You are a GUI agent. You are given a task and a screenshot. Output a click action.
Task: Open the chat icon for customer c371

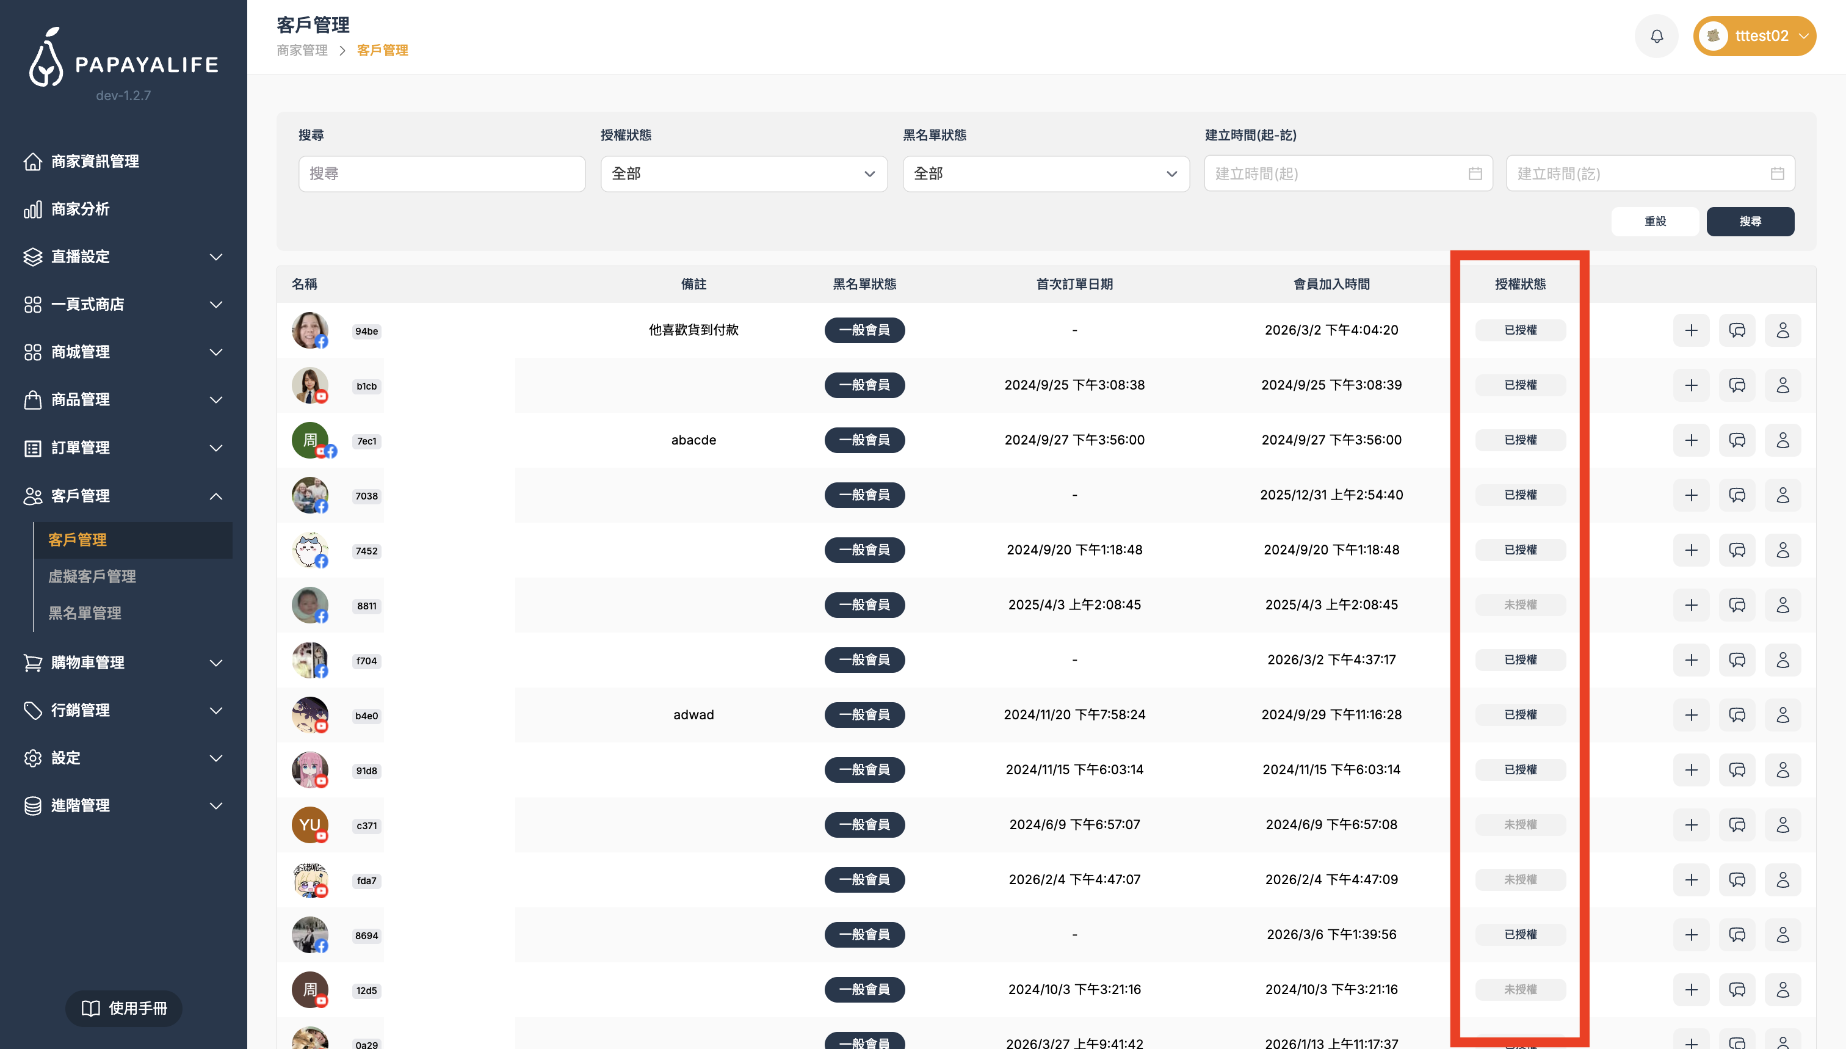[x=1737, y=825]
